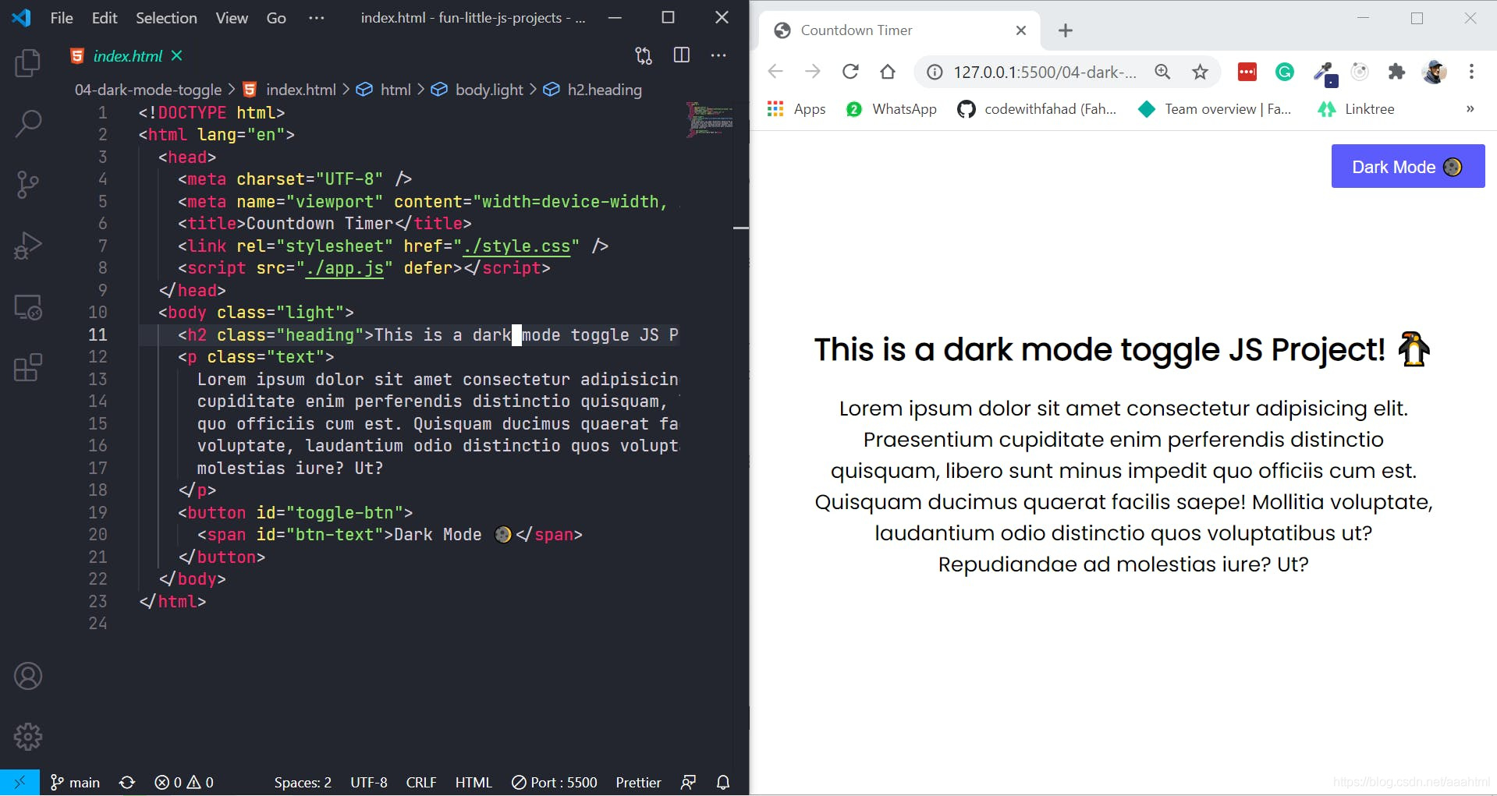The width and height of the screenshot is (1497, 796).
Task: Stop Live Server on Port 5500
Action: pos(555,782)
